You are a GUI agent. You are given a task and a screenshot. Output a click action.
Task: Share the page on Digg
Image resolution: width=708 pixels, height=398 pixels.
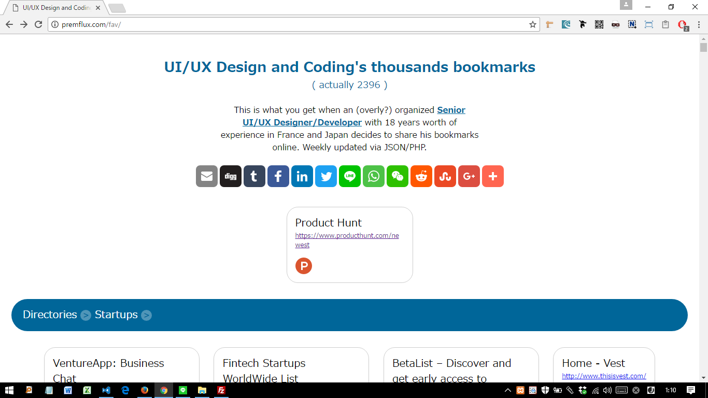[x=231, y=176]
